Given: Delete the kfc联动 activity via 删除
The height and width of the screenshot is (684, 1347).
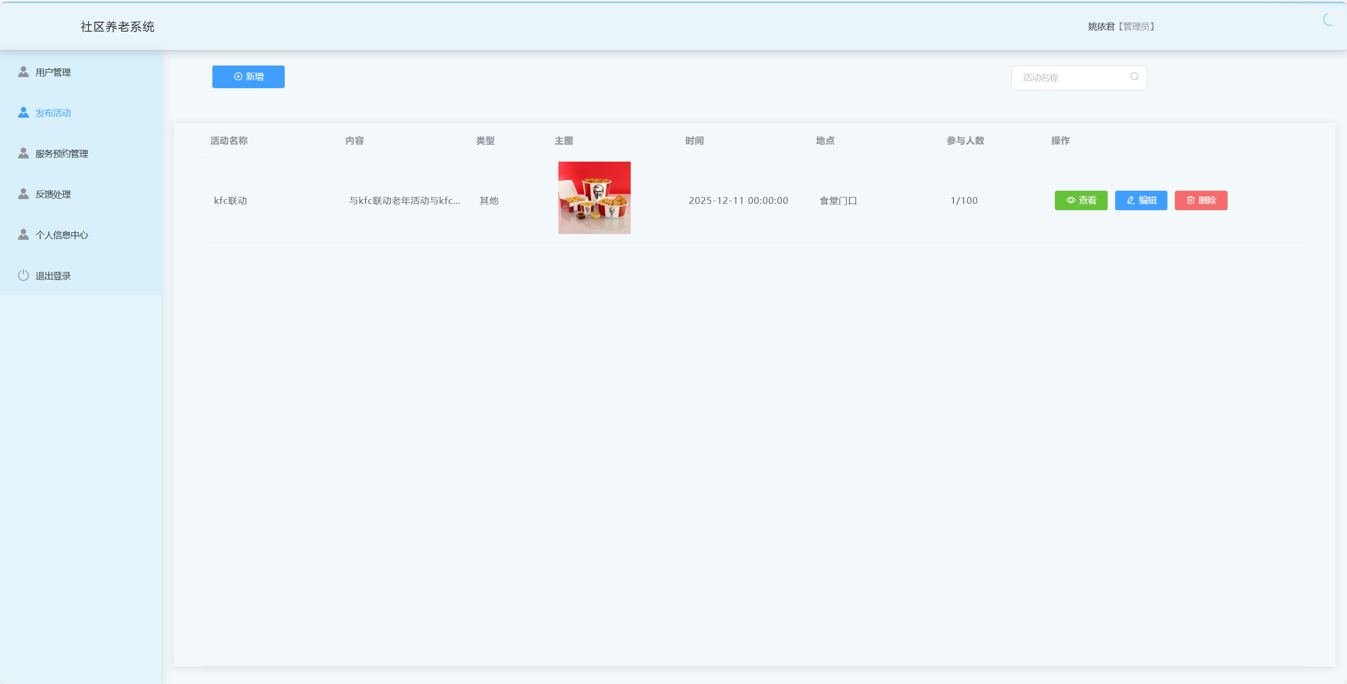Looking at the screenshot, I should [x=1201, y=200].
